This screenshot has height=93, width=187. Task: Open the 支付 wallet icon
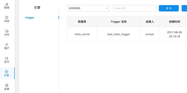[7, 58]
